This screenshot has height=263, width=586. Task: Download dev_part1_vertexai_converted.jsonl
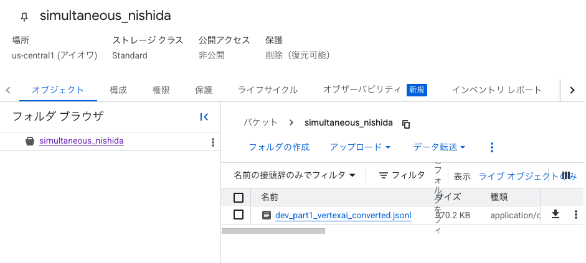tap(555, 214)
